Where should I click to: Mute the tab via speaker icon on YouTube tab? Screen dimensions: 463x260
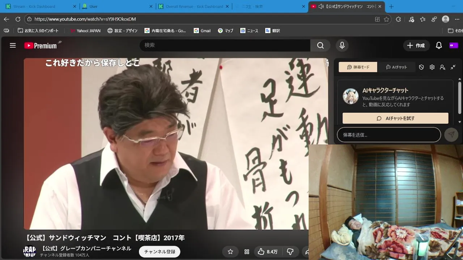pyautogui.click(x=320, y=6)
